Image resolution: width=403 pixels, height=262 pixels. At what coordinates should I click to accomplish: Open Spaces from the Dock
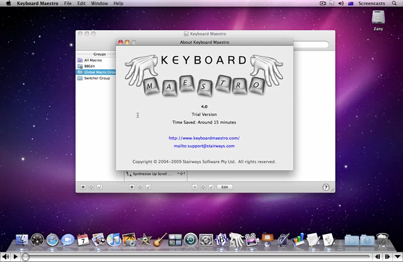(x=175, y=240)
